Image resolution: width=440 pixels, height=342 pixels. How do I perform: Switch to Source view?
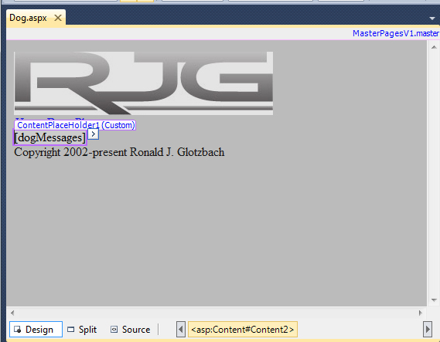(x=130, y=330)
